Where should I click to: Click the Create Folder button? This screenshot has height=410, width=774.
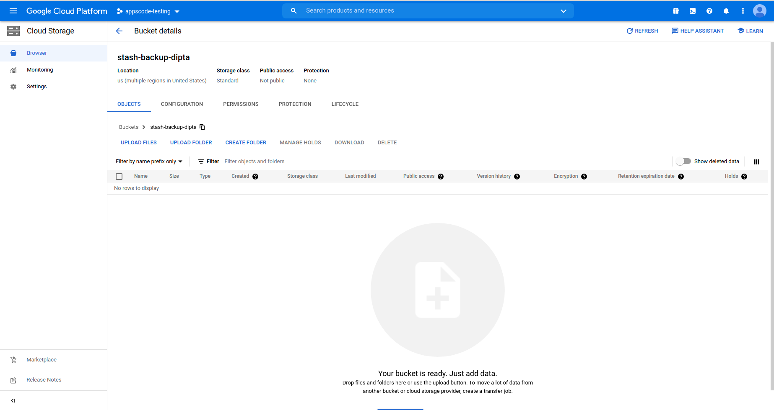coord(246,143)
